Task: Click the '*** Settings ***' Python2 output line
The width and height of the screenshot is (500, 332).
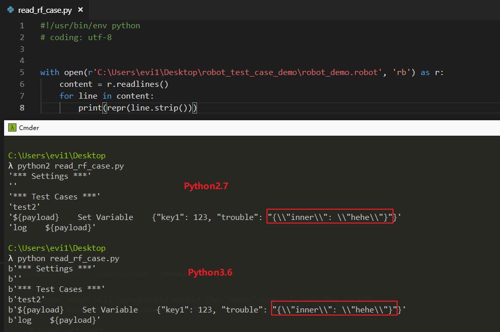Action: (50, 176)
